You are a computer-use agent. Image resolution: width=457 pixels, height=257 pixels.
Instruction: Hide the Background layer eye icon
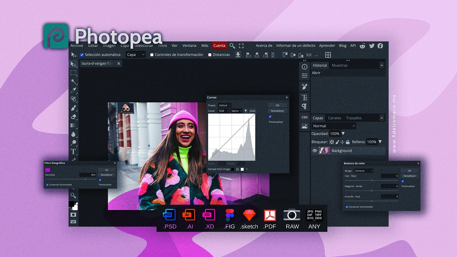click(x=315, y=151)
